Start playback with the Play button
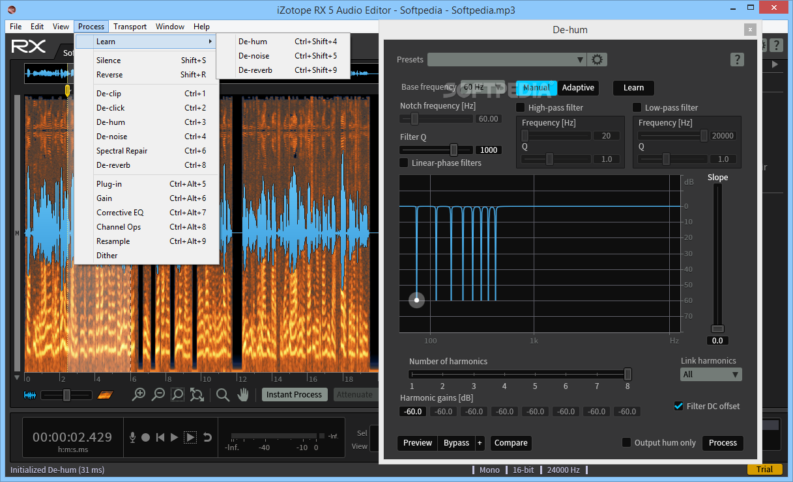793x482 pixels. click(174, 438)
